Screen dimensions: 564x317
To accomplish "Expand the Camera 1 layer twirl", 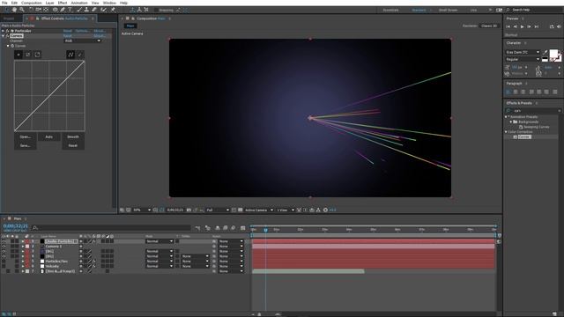I will coord(23,247).
